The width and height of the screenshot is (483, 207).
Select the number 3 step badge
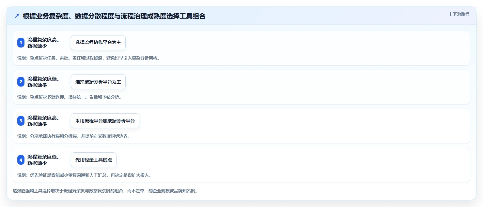21,121
